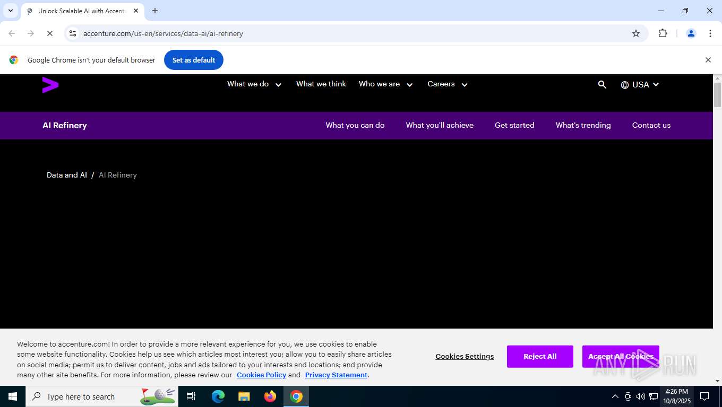Open the Chrome three-dot menu
The height and width of the screenshot is (407, 722).
710,33
